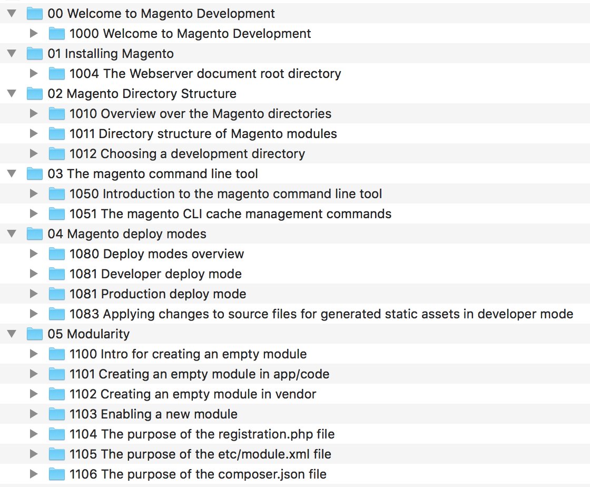This screenshot has width=590, height=487.
Task: Select the name '01 Installing Magento'
Action: 111,54
